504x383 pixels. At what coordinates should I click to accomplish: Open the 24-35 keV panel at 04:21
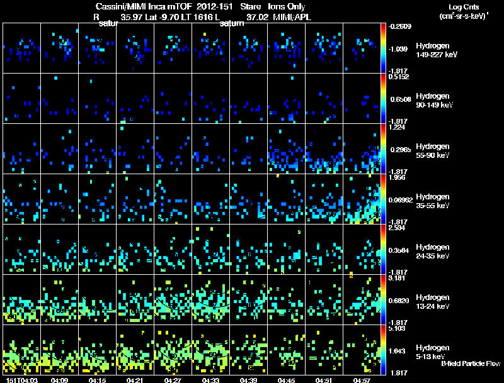click(x=135, y=249)
